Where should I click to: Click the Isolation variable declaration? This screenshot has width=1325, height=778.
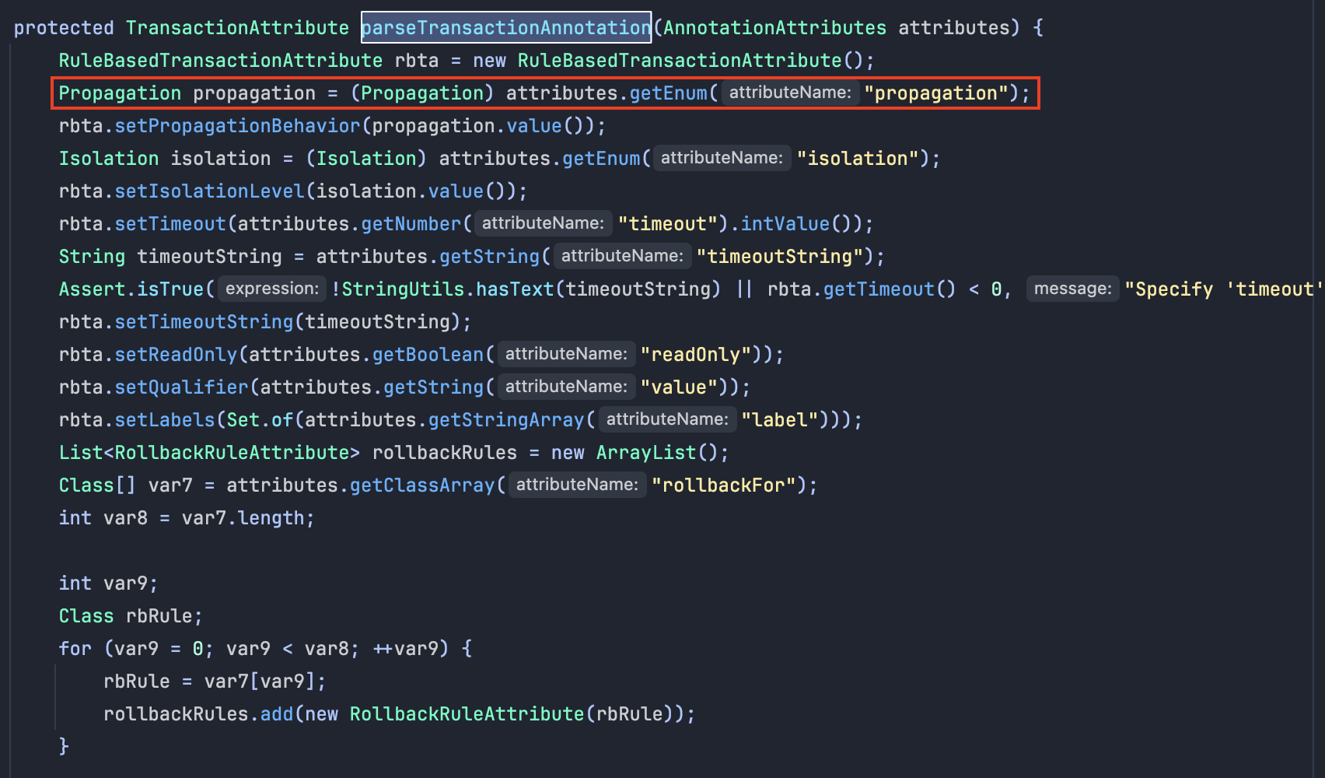109,158
